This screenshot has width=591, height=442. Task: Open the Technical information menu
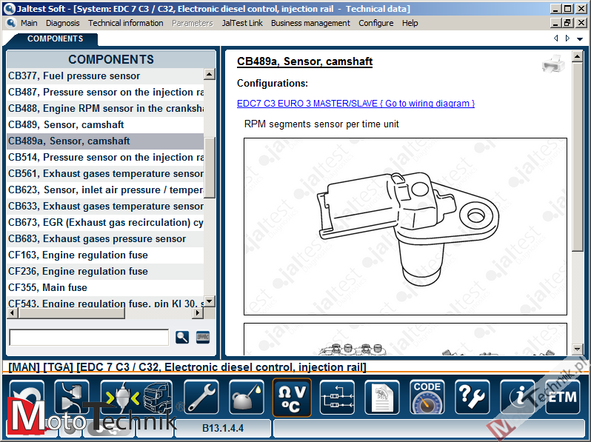pyautogui.click(x=126, y=23)
